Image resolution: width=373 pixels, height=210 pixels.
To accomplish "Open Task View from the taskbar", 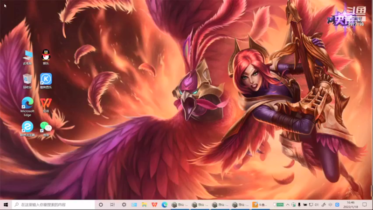I will click(x=112, y=204).
